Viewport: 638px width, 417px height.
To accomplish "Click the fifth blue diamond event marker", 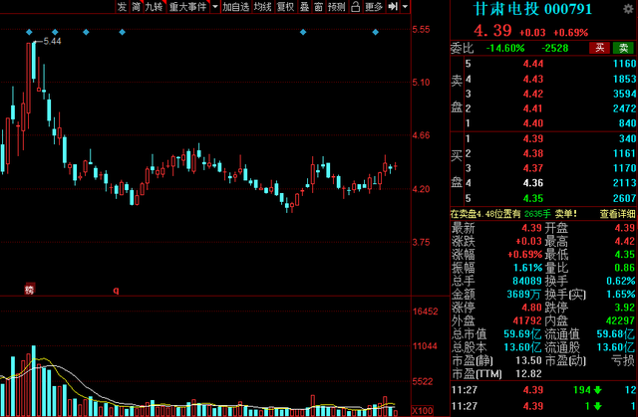I will click(x=303, y=32).
